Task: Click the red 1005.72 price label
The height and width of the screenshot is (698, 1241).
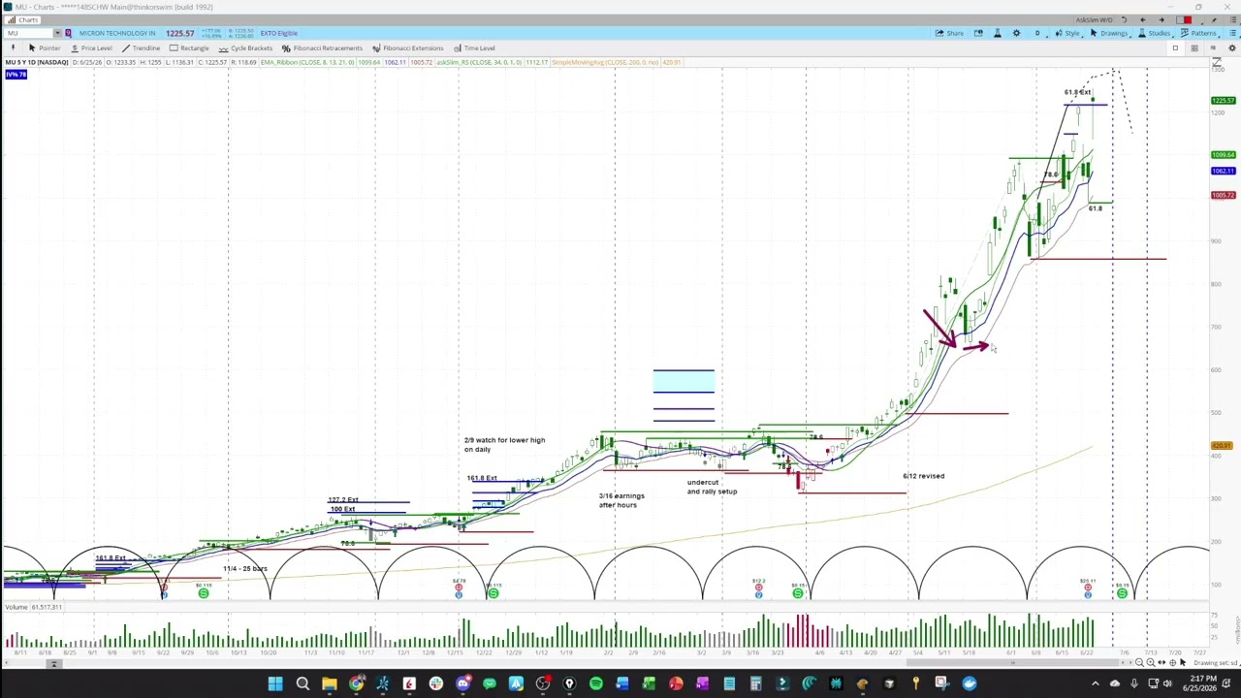Action: 1223,195
